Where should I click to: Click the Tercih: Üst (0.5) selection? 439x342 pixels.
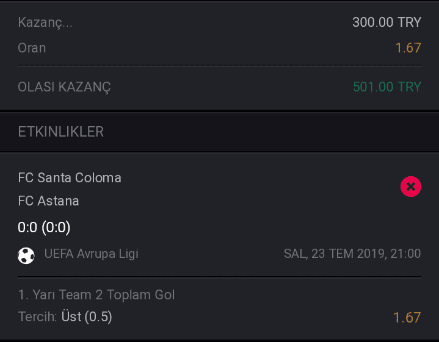65,317
